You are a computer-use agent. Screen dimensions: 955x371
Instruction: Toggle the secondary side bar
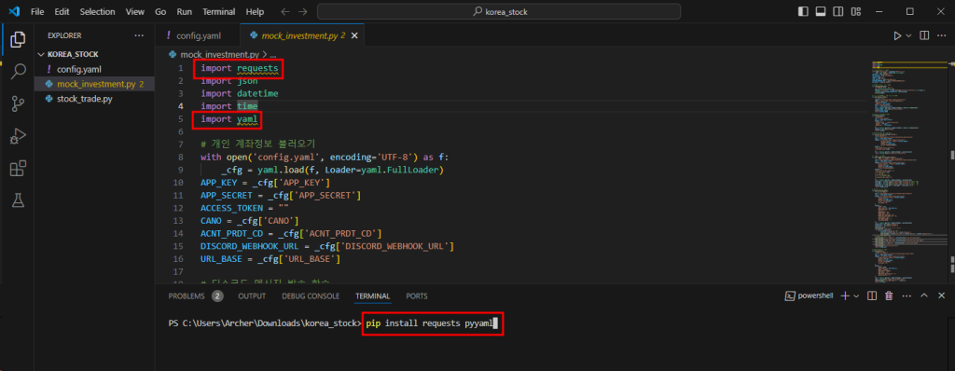pos(838,11)
